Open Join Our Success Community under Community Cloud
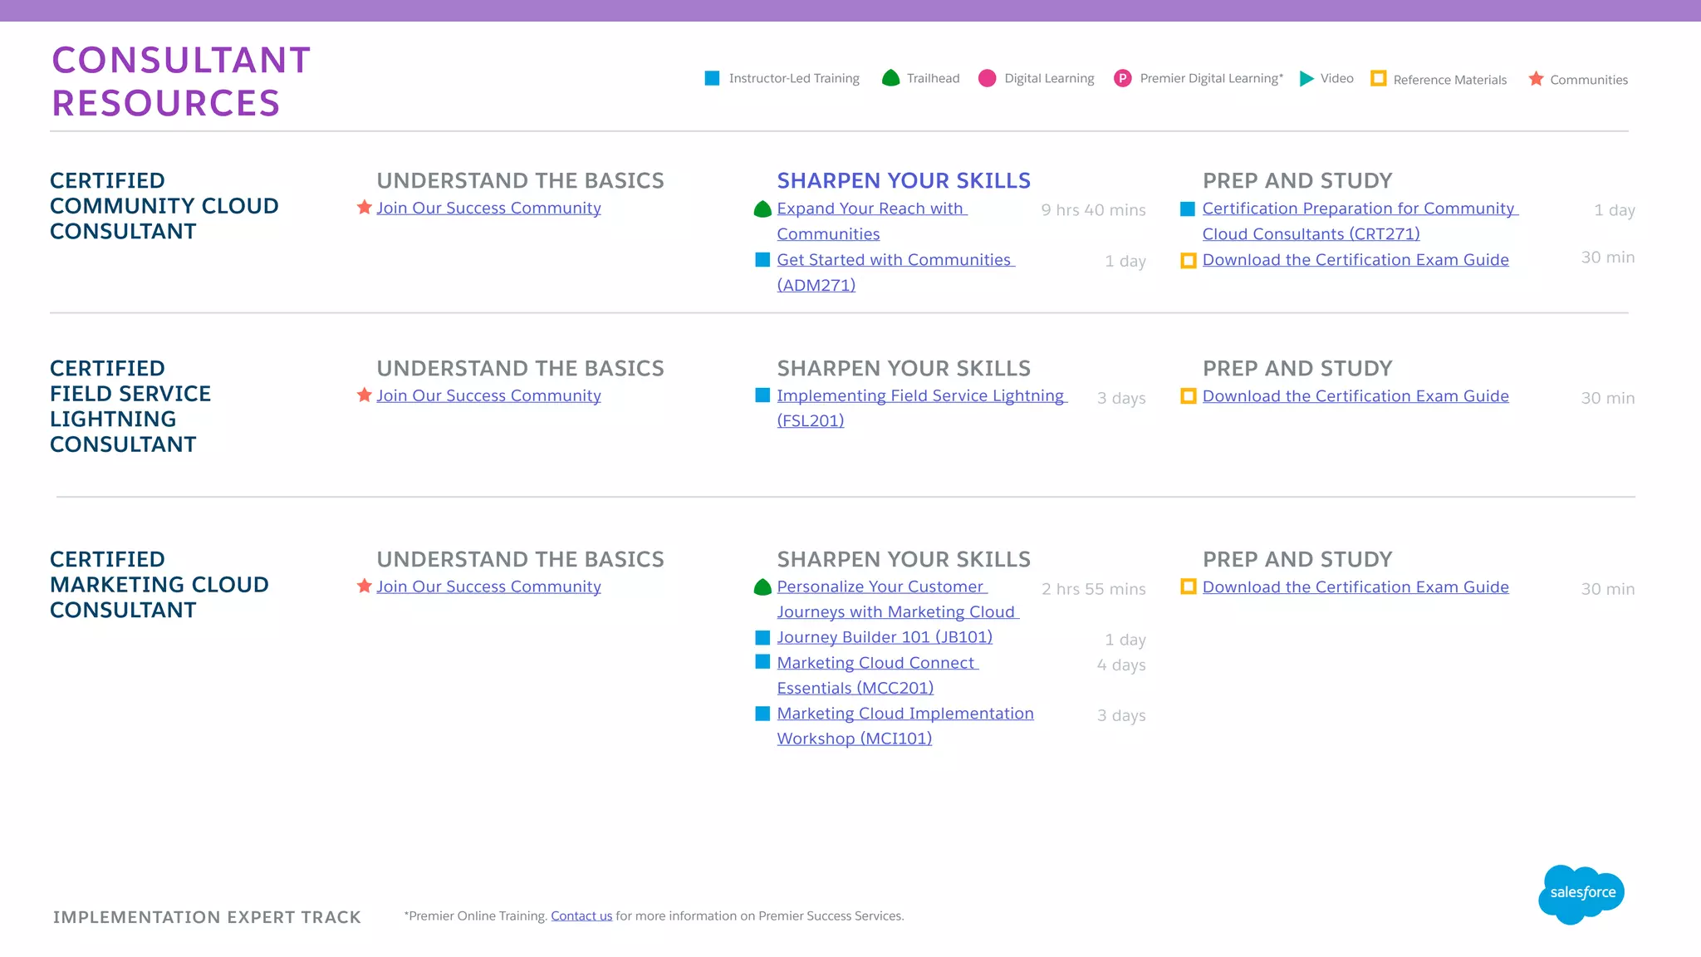 click(488, 208)
